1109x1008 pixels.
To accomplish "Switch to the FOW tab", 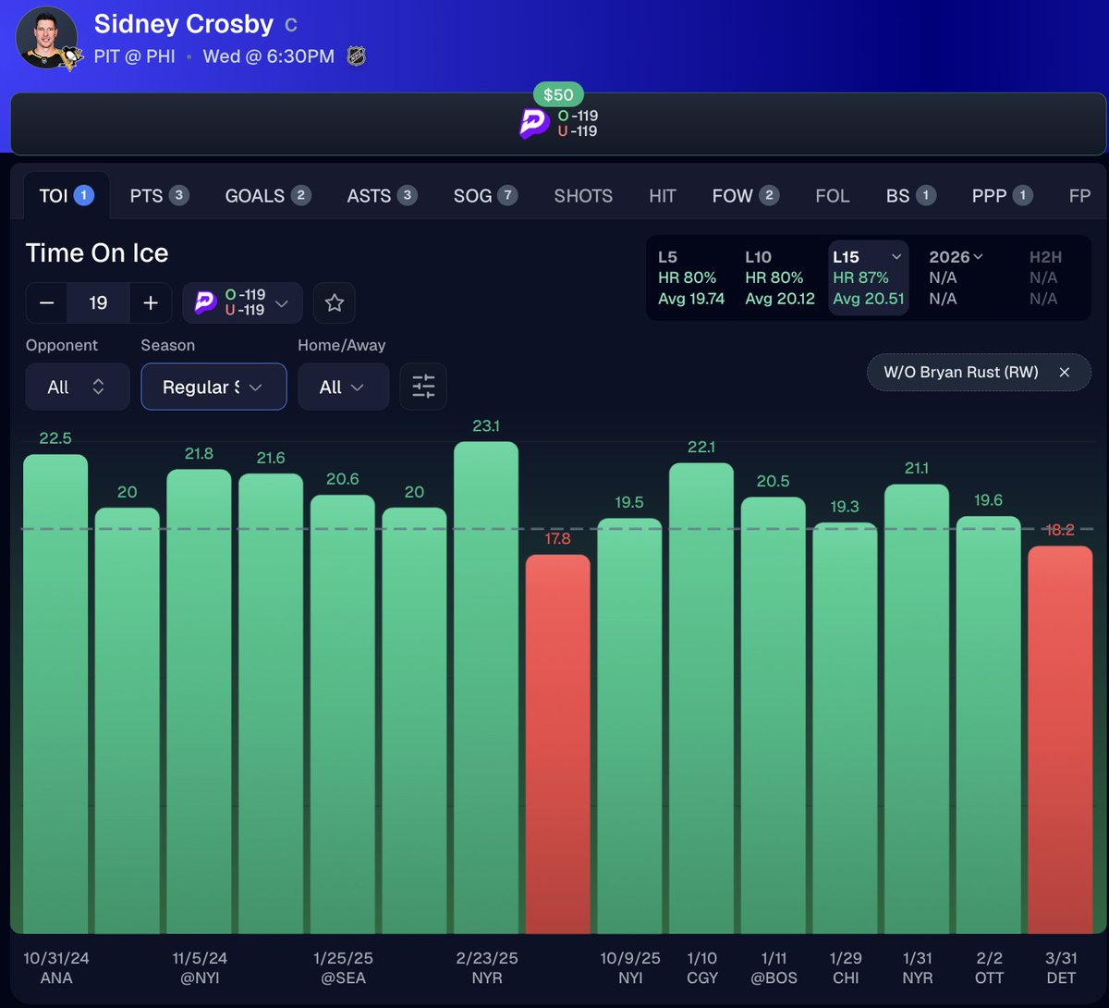I will pos(746,195).
